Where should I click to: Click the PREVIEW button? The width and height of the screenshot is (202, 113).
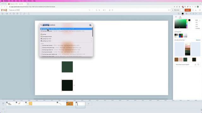point(176,10)
